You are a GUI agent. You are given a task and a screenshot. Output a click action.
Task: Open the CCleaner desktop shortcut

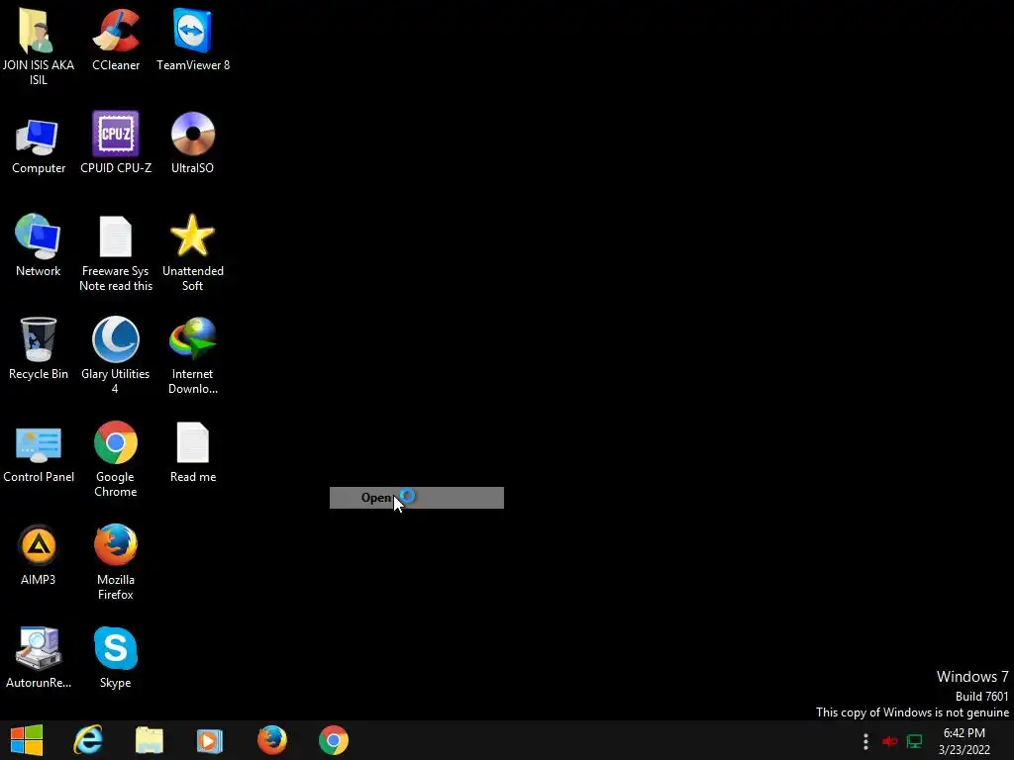[x=116, y=40]
